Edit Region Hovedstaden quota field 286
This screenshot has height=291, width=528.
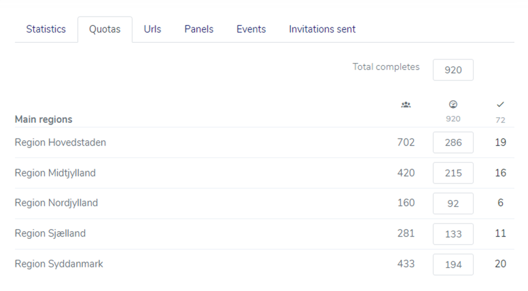[x=453, y=143]
